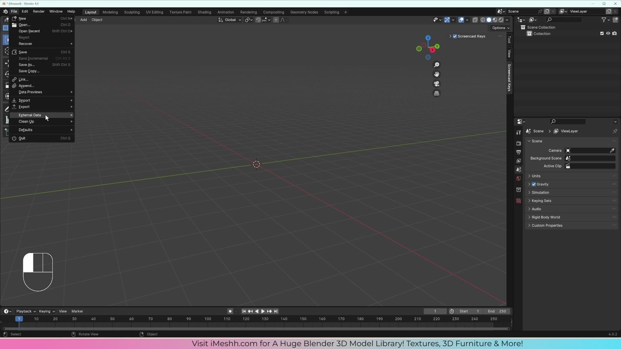621x349 pixels.
Task: Toggle proportional editing button
Action: tap(276, 20)
